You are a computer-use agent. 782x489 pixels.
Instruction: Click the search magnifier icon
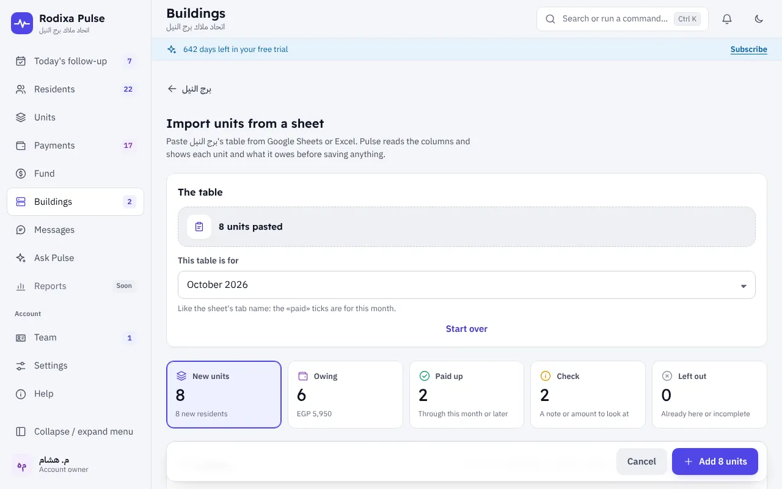(550, 19)
